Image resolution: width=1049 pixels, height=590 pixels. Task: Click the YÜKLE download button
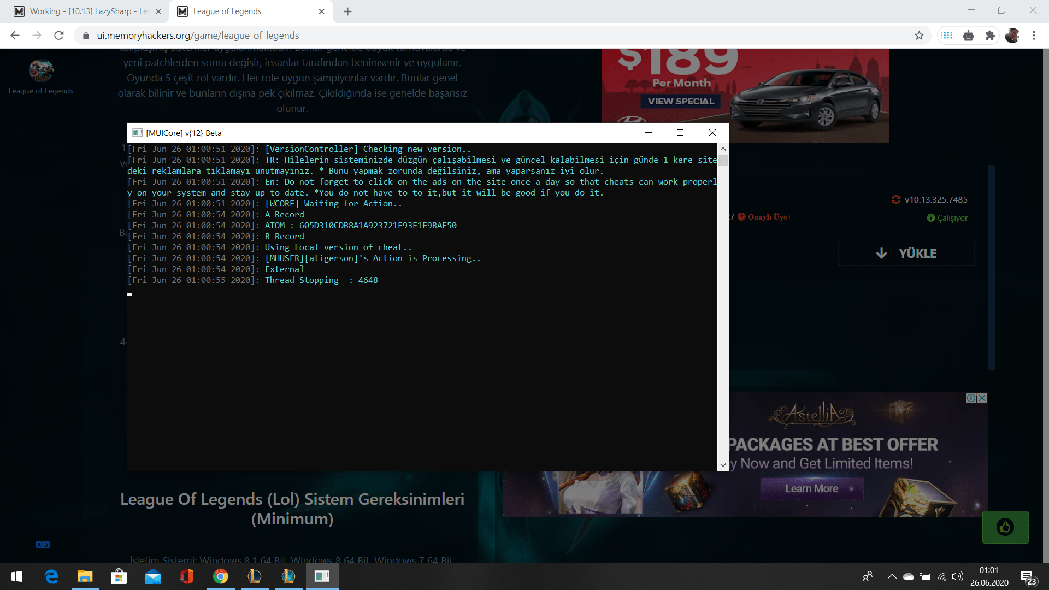(906, 253)
